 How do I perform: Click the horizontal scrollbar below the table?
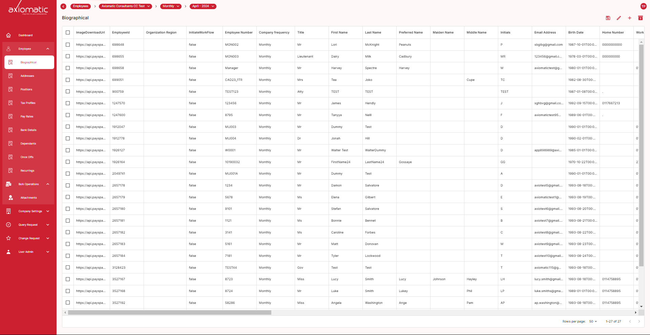(x=169, y=313)
